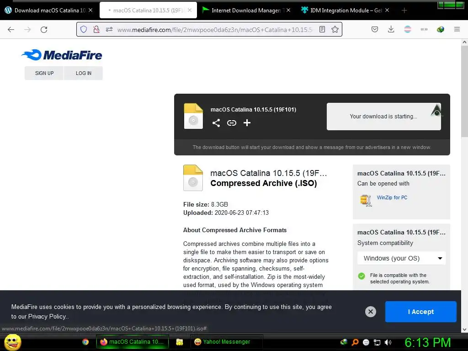Reload the MediaFire page

pyautogui.click(x=44, y=30)
